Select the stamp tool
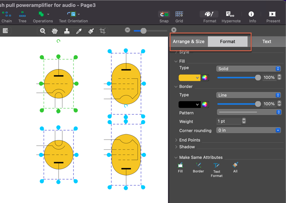Image resolution: width=286 pixels, height=203 pixels. point(67,31)
